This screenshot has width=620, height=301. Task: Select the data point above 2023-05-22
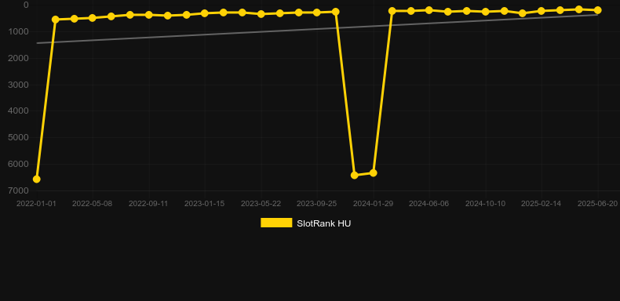pos(261,14)
